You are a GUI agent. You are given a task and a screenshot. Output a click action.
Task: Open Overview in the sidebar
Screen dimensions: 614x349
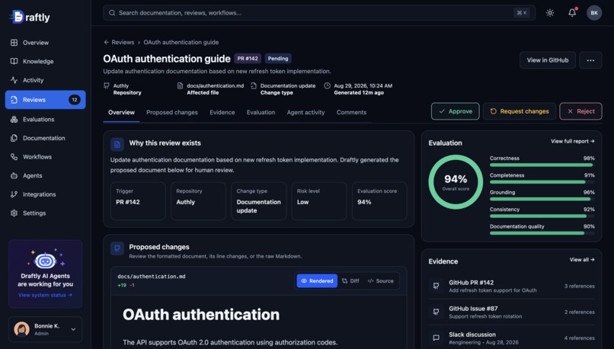pos(46,43)
